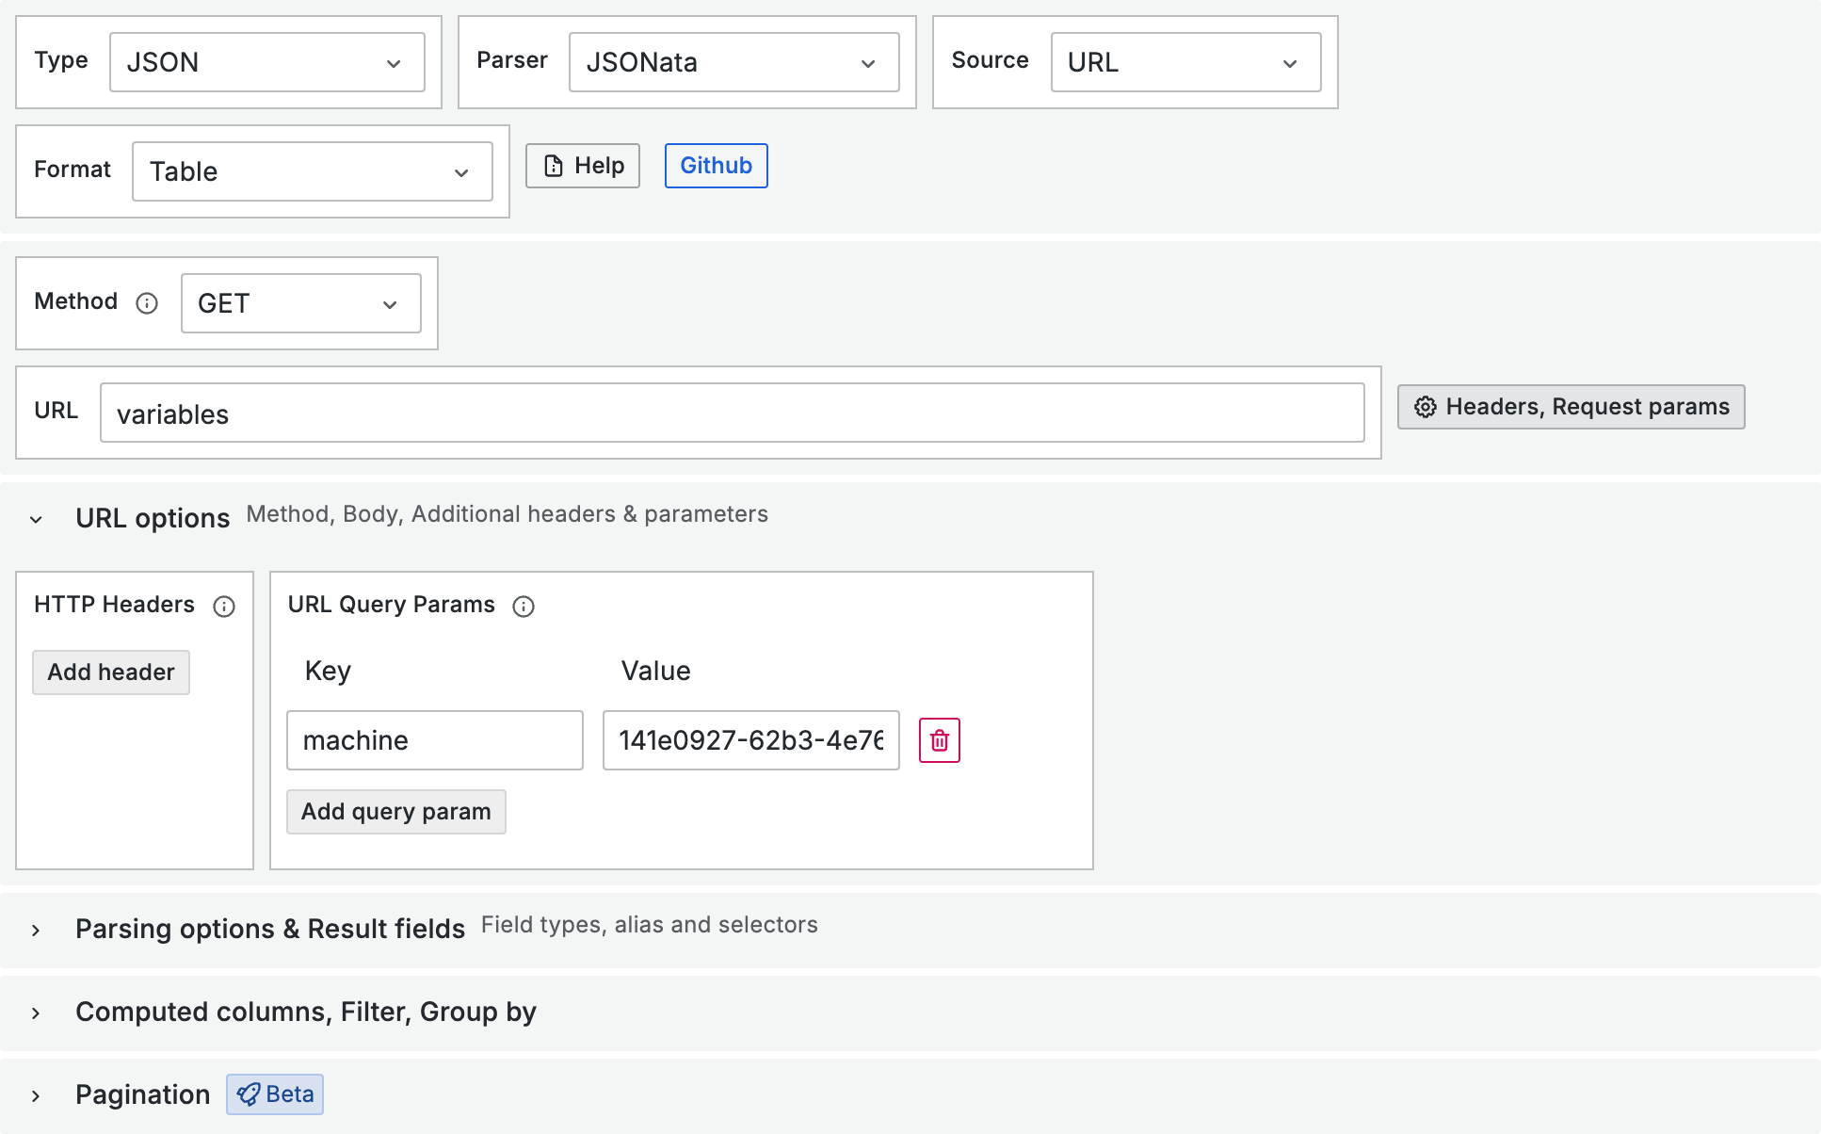Click the Method info icon

click(147, 303)
